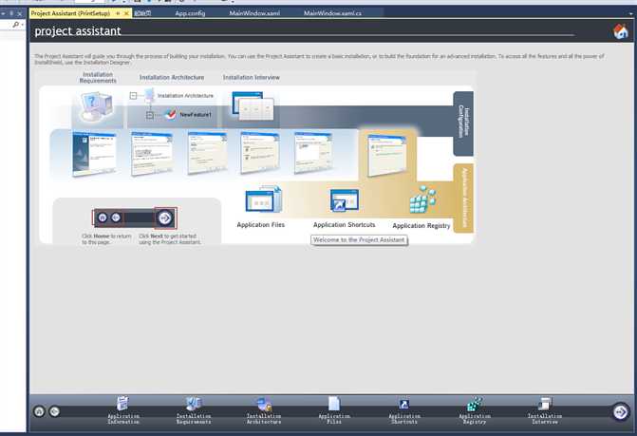Click the "project assistant" title text
This screenshot has width=637, height=436.
[x=78, y=31]
